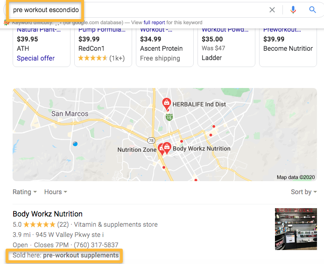Image resolution: width=324 pixels, height=264 pixels.
Task: Click the address 945 W Valley Pkwy ste i
Action: point(70,235)
